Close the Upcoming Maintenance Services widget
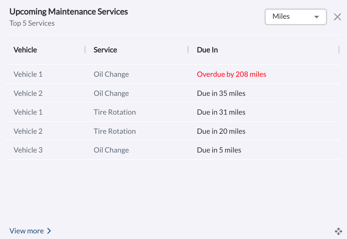347x239 pixels. pyautogui.click(x=337, y=17)
